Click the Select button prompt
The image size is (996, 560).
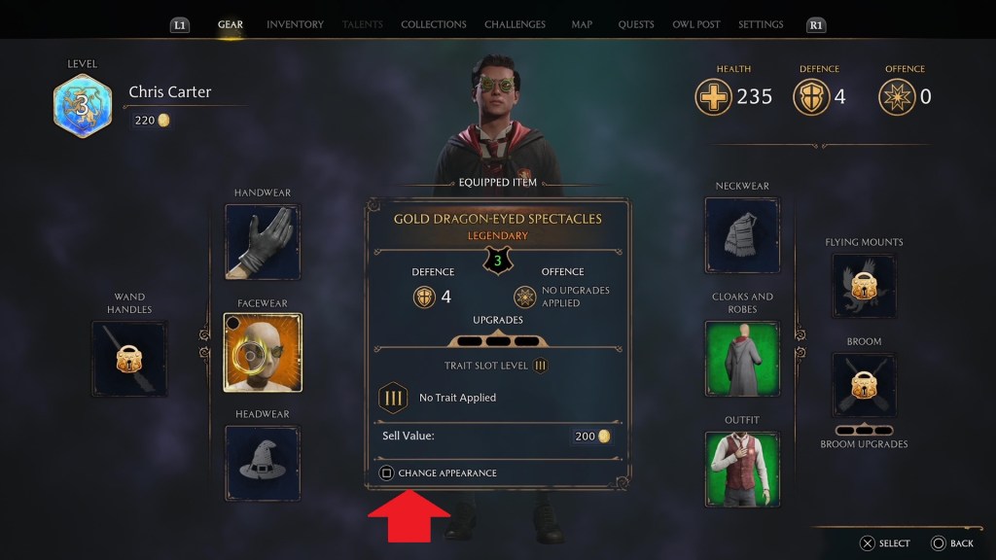click(885, 543)
